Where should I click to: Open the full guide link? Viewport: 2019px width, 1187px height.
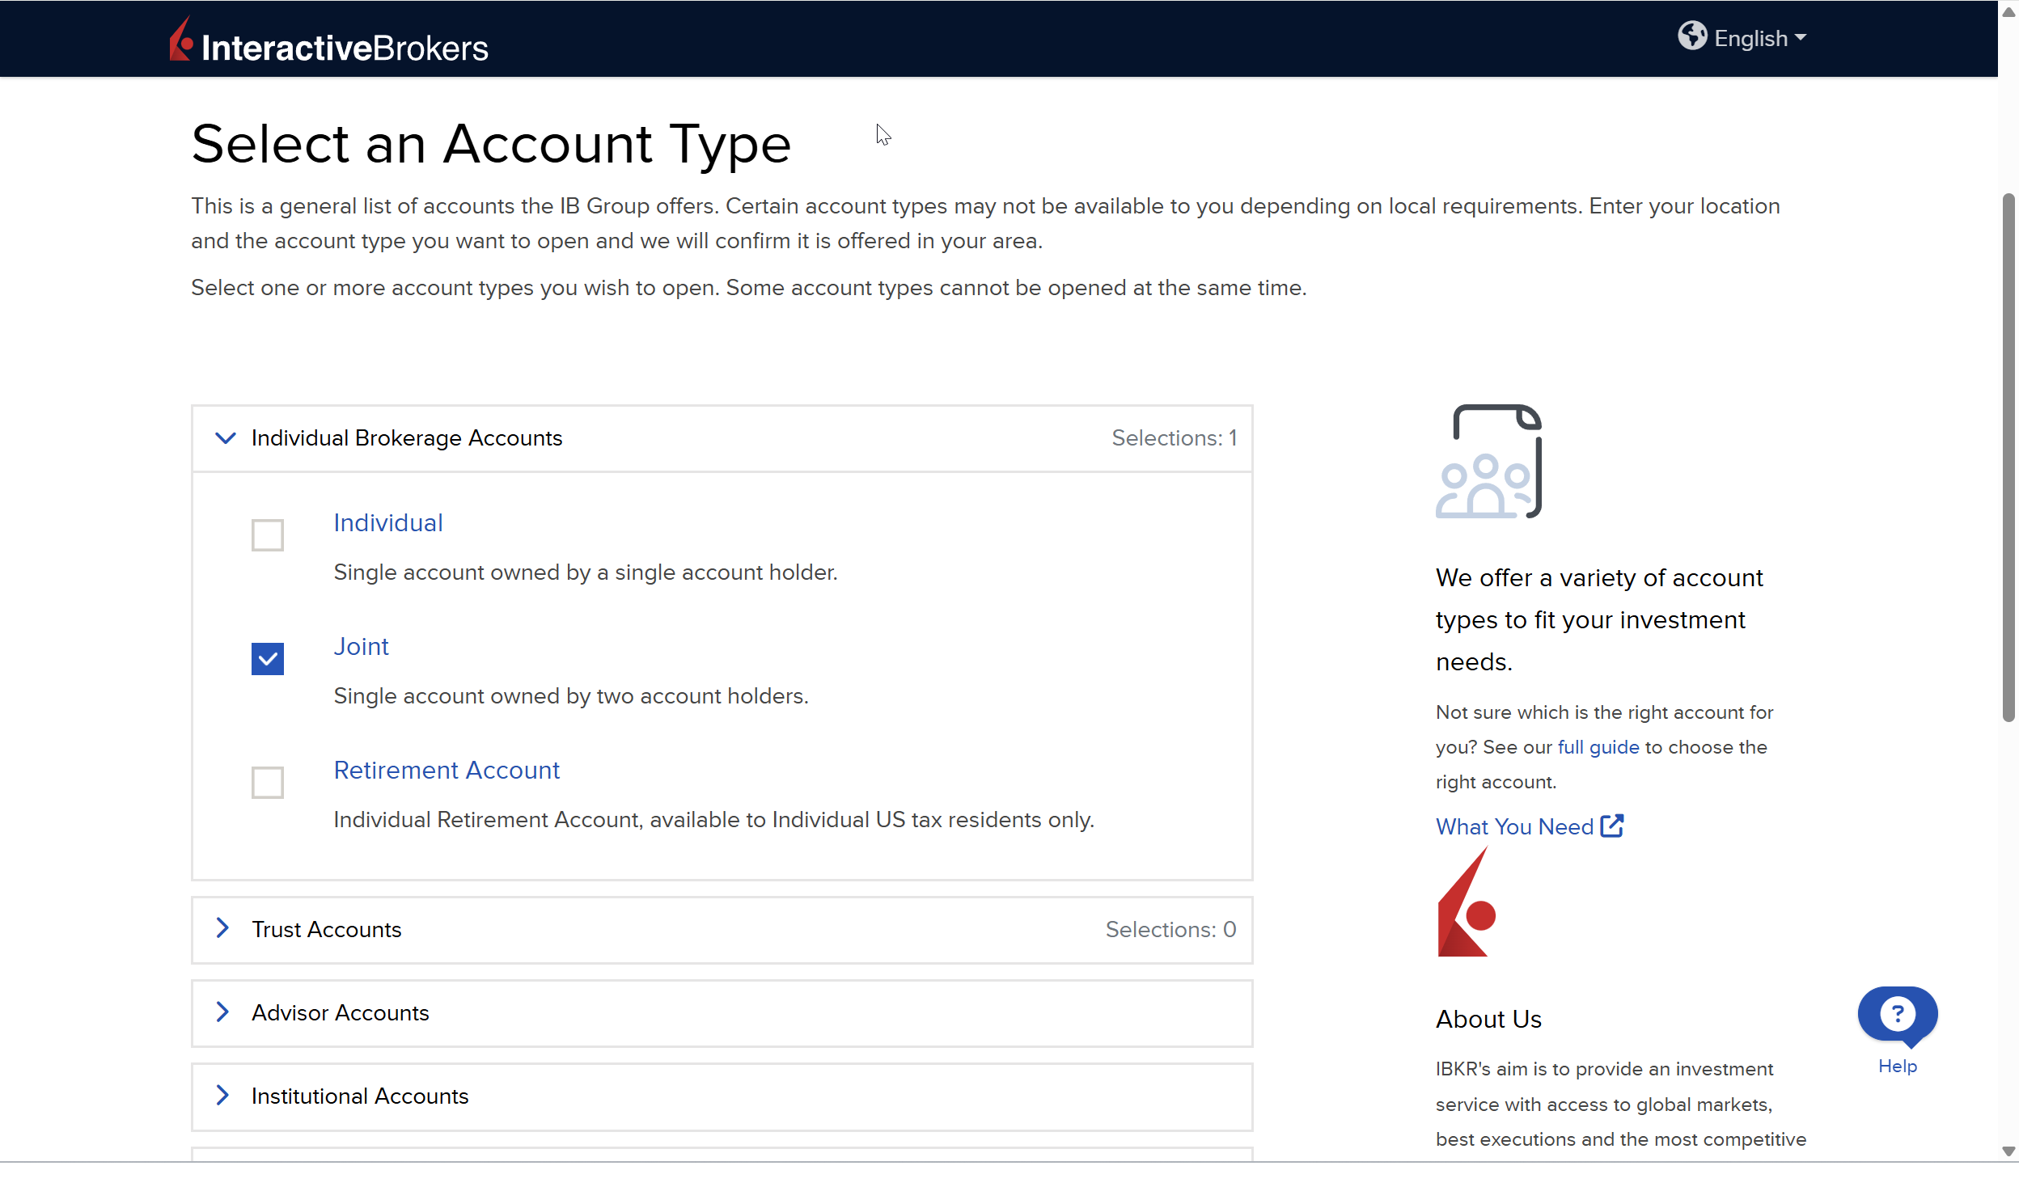tap(1598, 747)
